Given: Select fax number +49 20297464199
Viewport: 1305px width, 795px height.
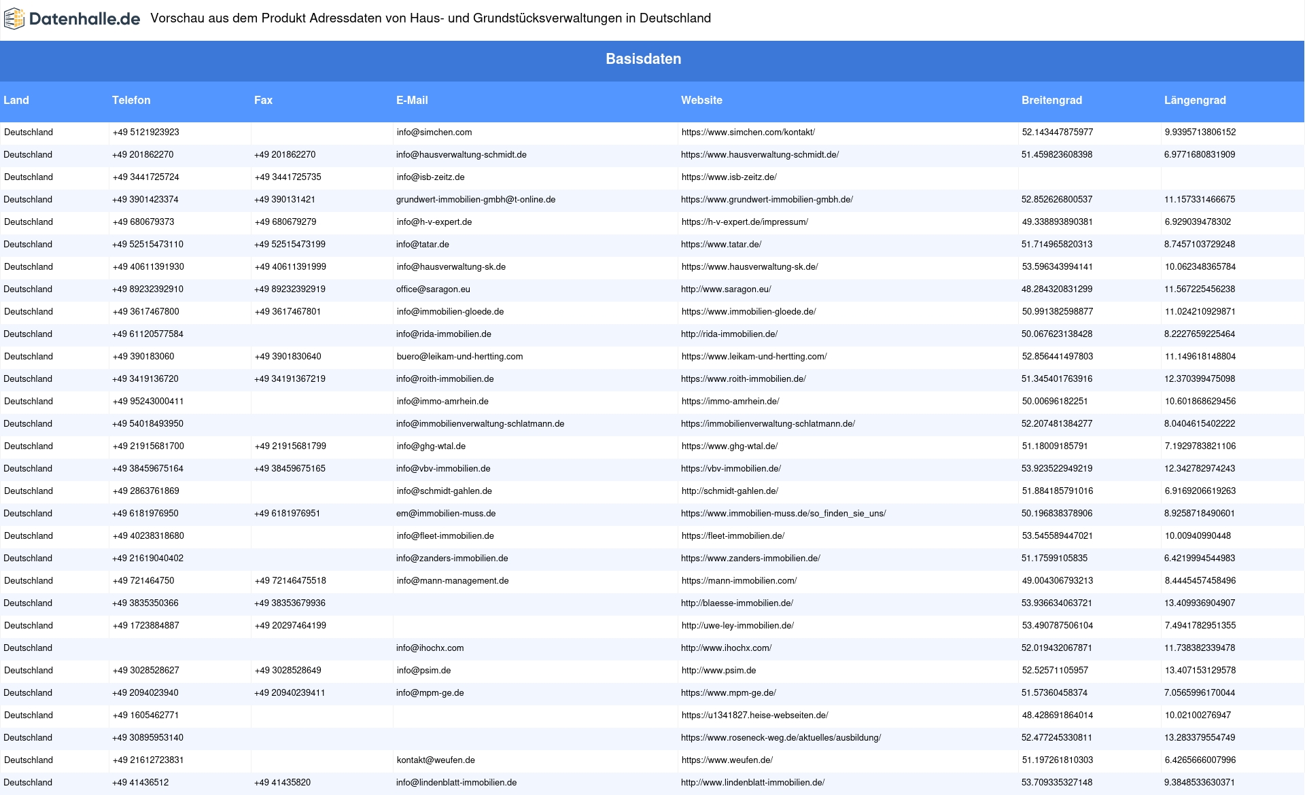Looking at the screenshot, I should (x=290, y=626).
